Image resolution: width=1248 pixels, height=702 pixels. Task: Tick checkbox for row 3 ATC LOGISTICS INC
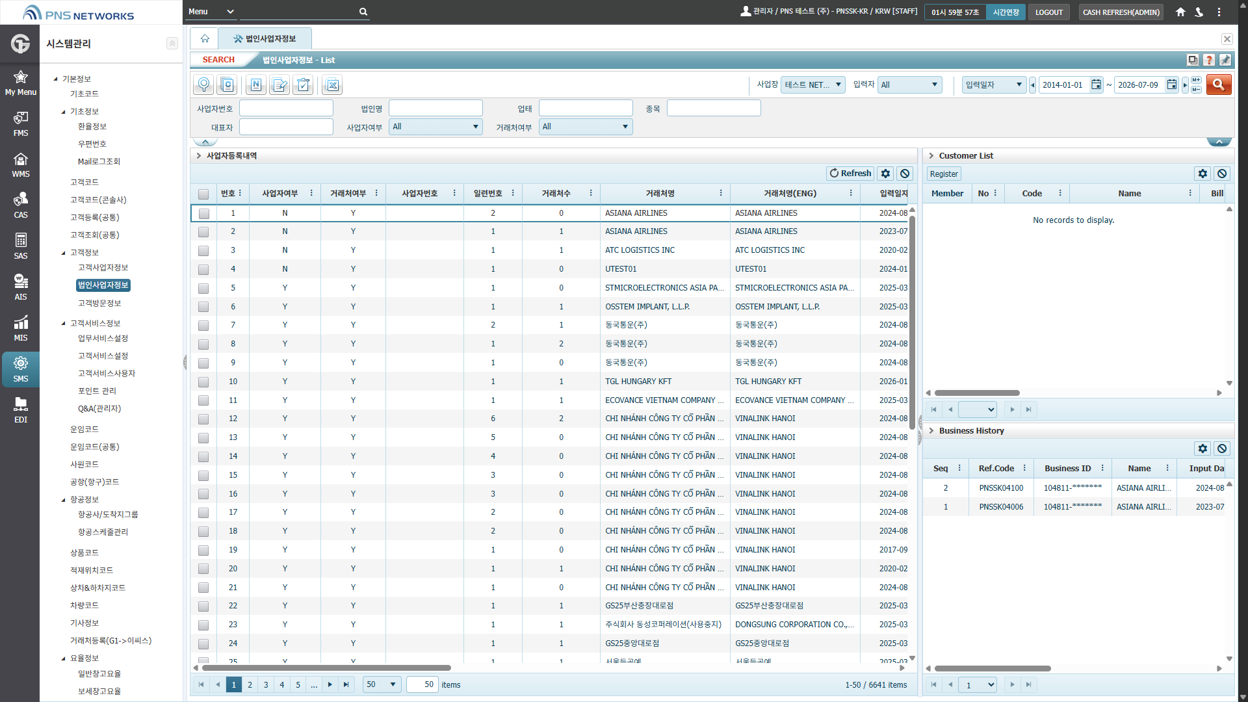[204, 250]
